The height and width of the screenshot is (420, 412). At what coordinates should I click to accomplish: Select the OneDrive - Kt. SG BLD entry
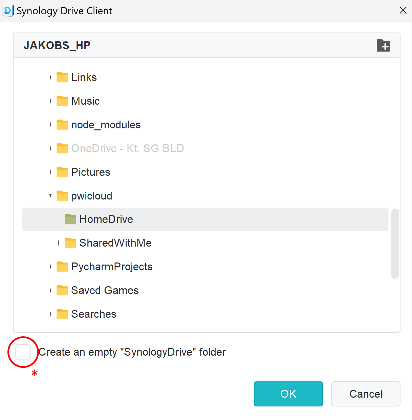click(127, 148)
